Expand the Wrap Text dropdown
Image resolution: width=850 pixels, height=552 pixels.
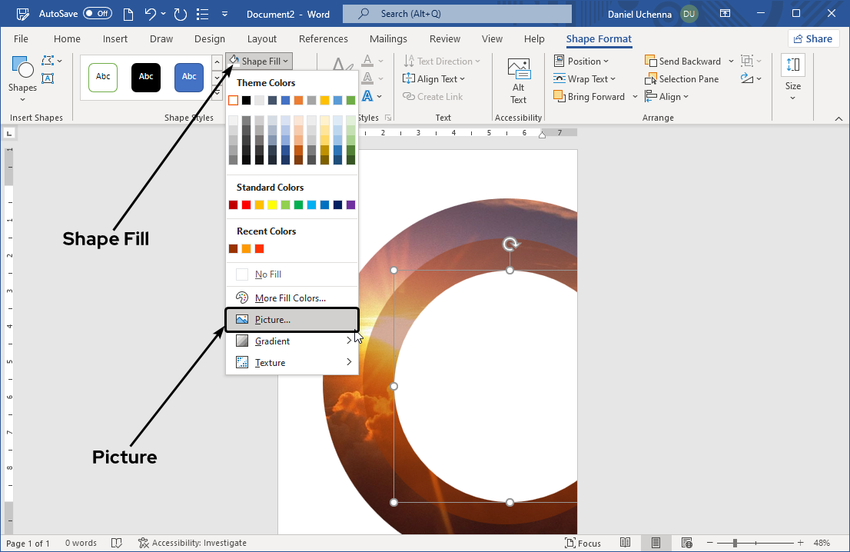point(581,79)
